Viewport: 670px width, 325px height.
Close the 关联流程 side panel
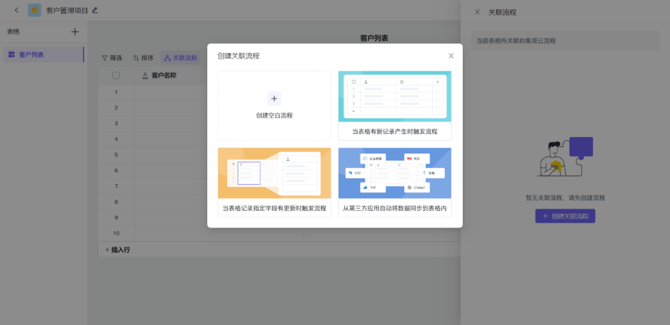(477, 12)
